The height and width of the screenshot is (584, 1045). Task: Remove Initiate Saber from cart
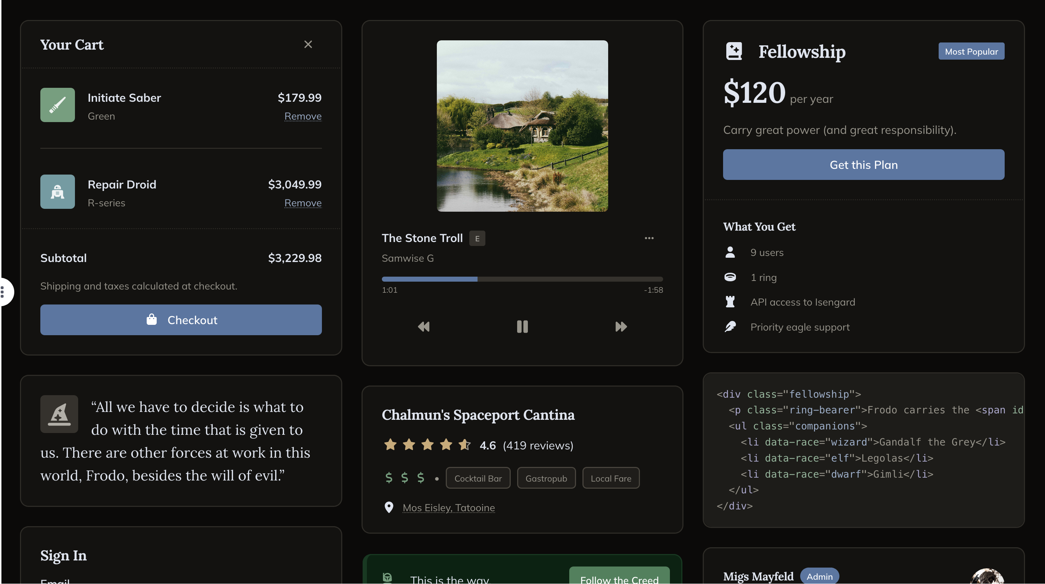pos(303,116)
